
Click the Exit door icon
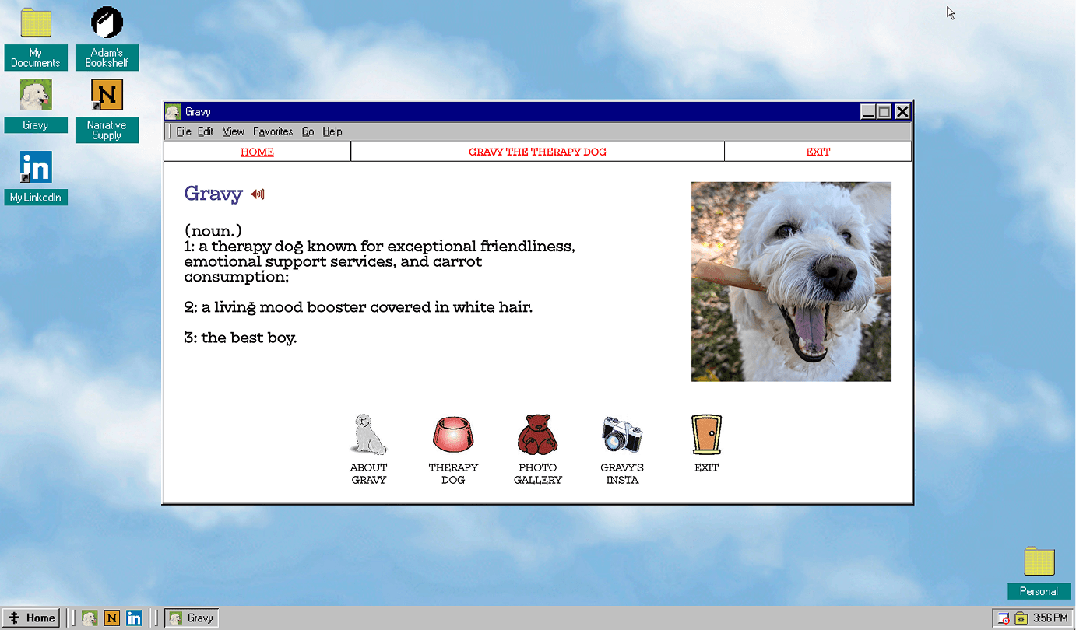coord(706,435)
